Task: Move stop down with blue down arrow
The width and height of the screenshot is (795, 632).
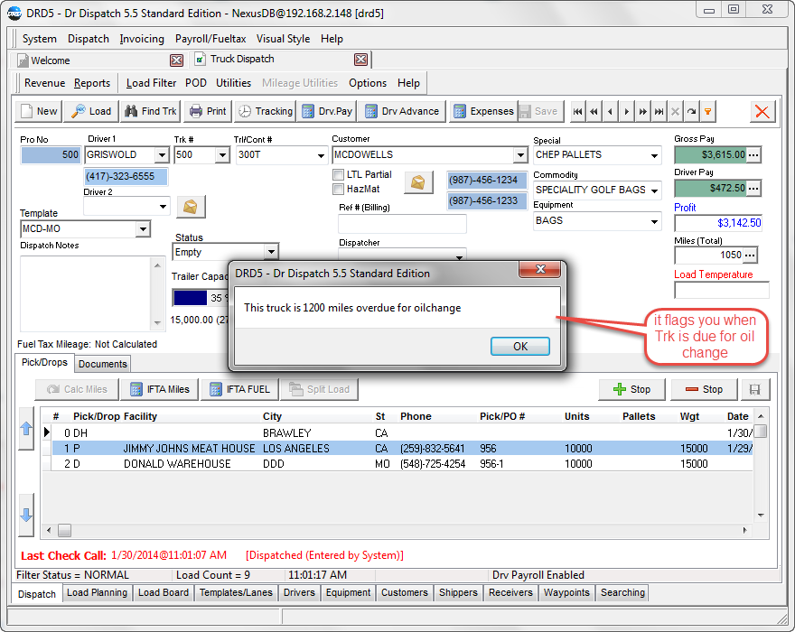Action: [26, 515]
